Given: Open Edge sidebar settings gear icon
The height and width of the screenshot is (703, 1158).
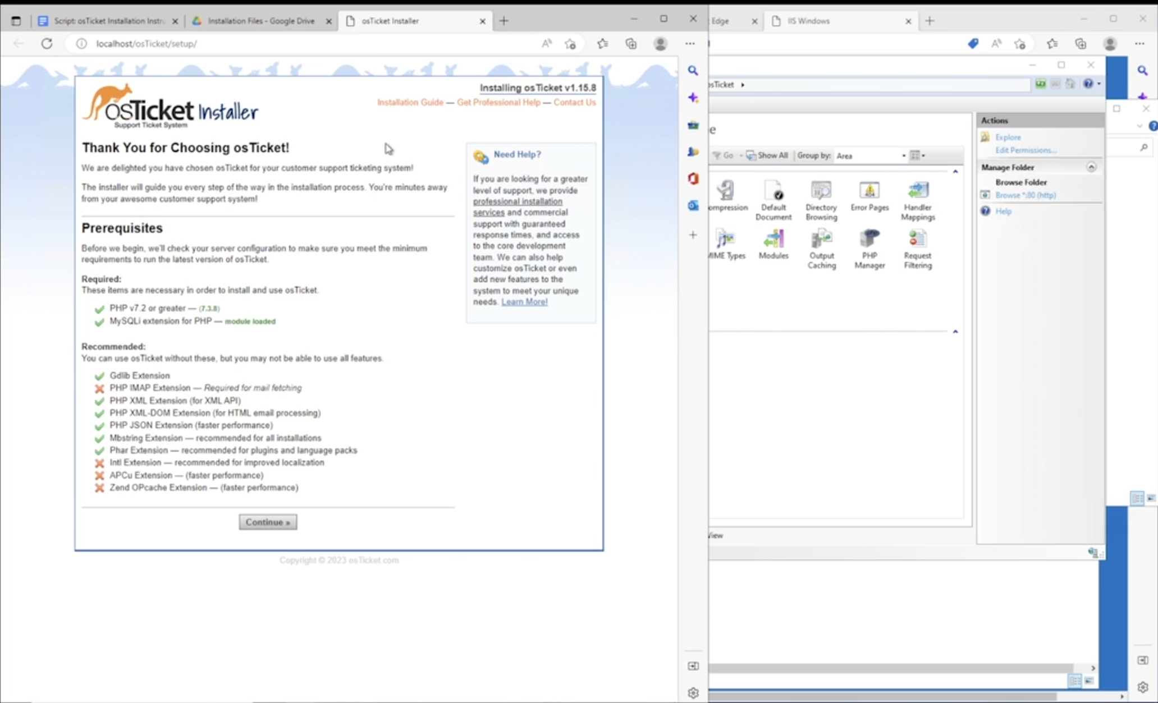Looking at the screenshot, I should 693,693.
